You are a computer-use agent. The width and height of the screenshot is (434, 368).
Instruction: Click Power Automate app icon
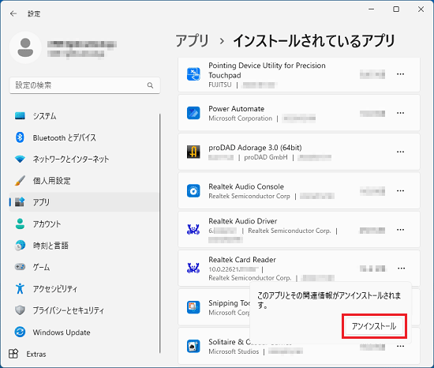coord(193,113)
